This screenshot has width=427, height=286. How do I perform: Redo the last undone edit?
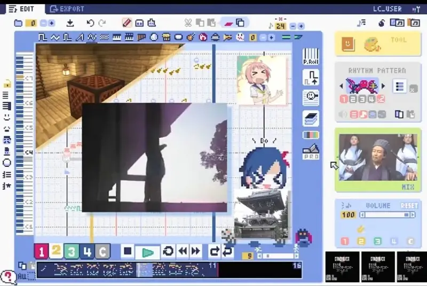coord(102,23)
